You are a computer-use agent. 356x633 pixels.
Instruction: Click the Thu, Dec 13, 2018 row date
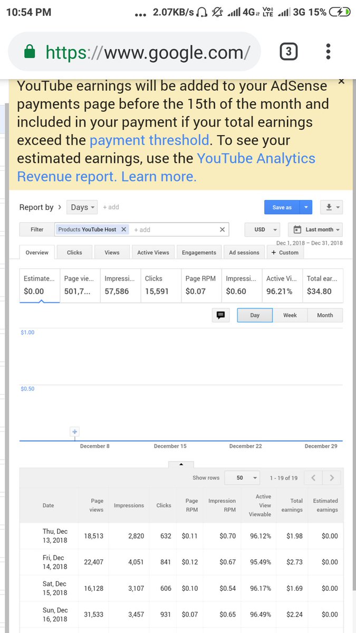(x=55, y=536)
